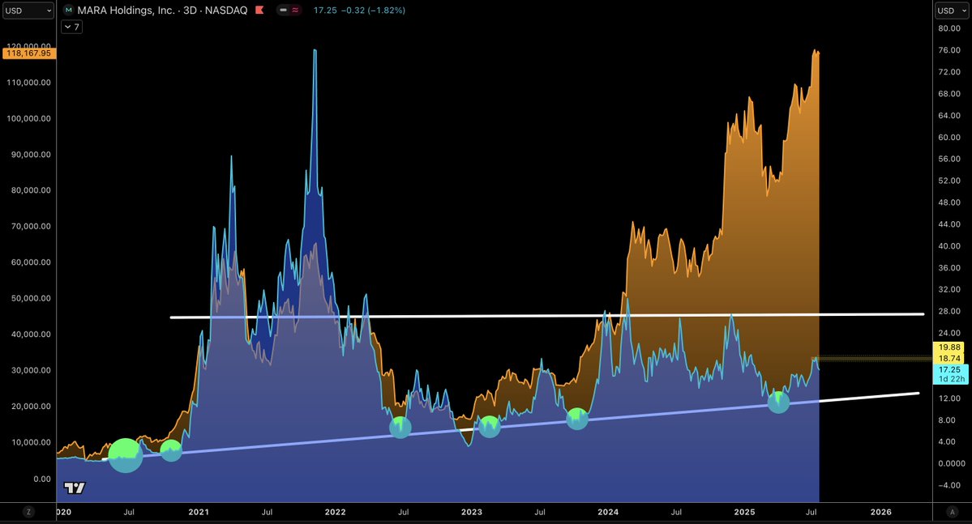This screenshot has height=524, width=972.
Task: Click the MARA Holdings, Inc. symbol title
Action: (x=126, y=11)
